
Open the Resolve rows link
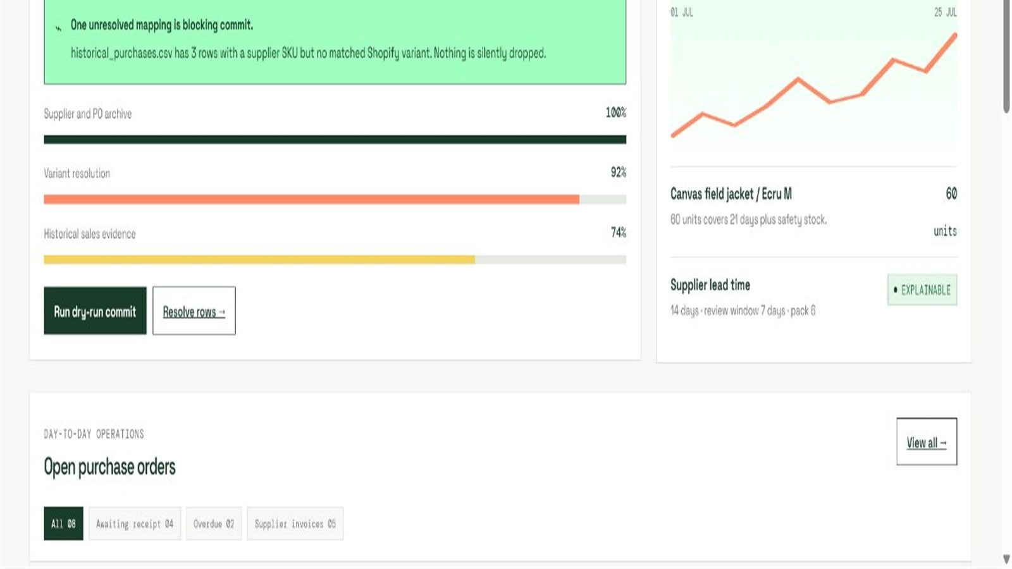[x=194, y=310]
